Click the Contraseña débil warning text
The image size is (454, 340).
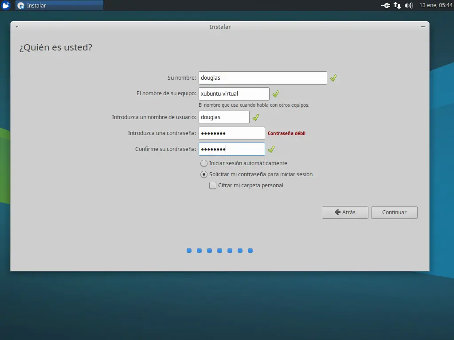coord(286,133)
